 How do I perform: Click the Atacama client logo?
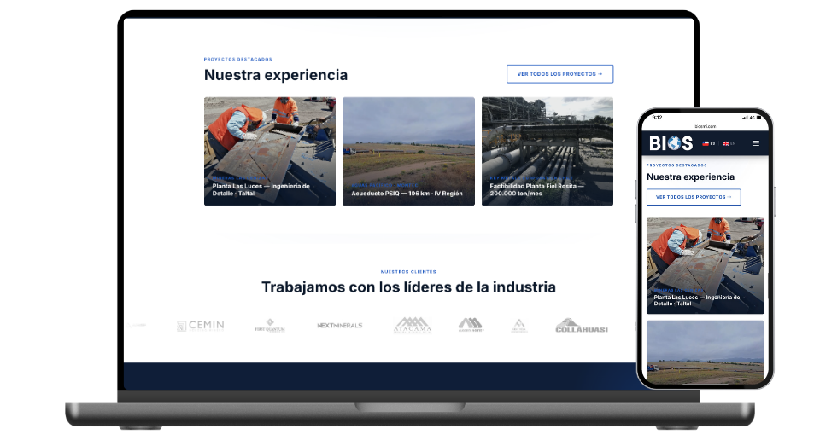pyautogui.click(x=413, y=325)
